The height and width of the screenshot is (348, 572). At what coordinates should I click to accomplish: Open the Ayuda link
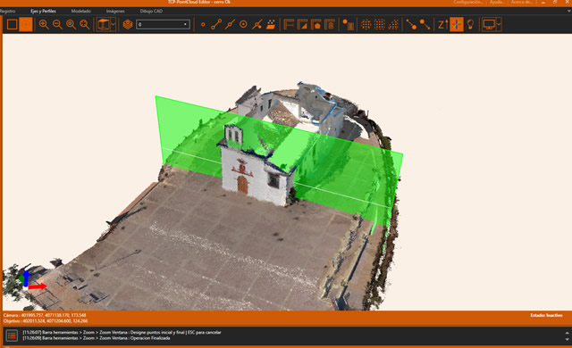point(497,2)
